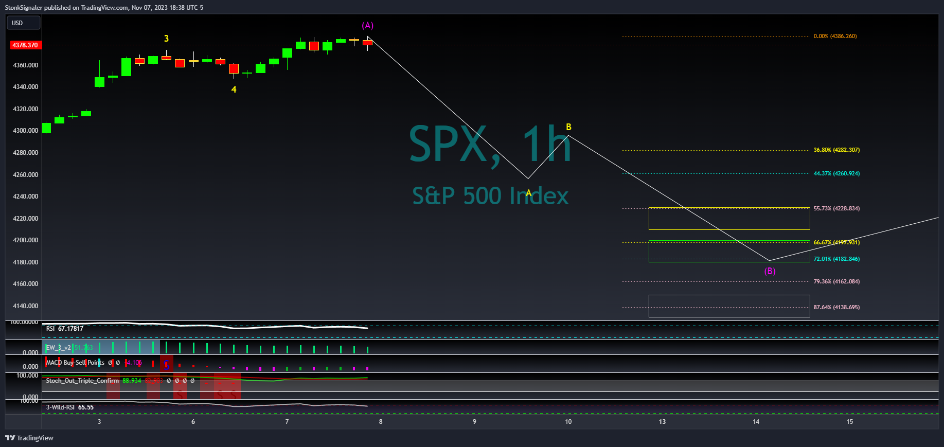Click date 8 on the time axis

(x=381, y=422)
